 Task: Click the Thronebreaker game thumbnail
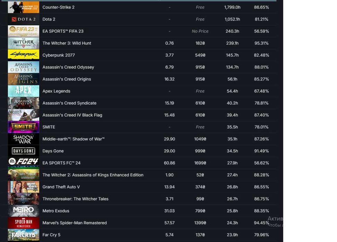(x=24, y=199)
